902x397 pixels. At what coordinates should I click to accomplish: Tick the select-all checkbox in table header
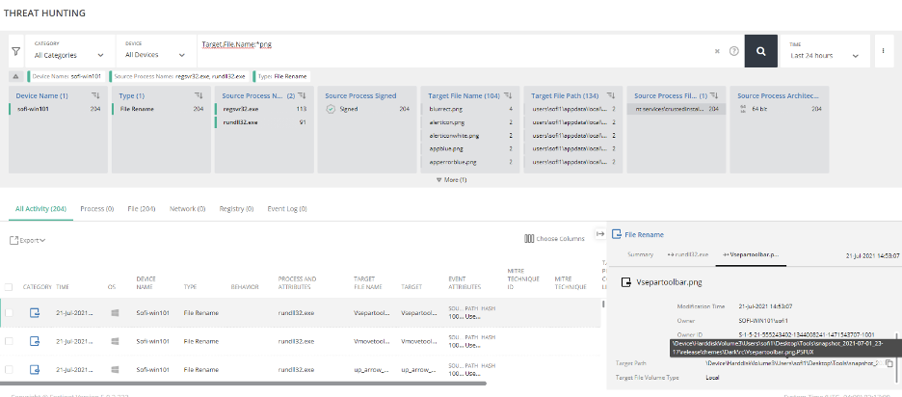(9, 286)
